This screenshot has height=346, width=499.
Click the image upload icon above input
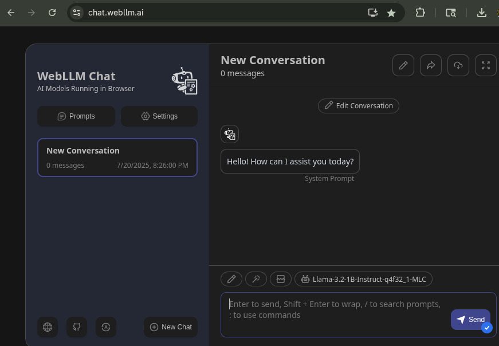tap(280, 279)
